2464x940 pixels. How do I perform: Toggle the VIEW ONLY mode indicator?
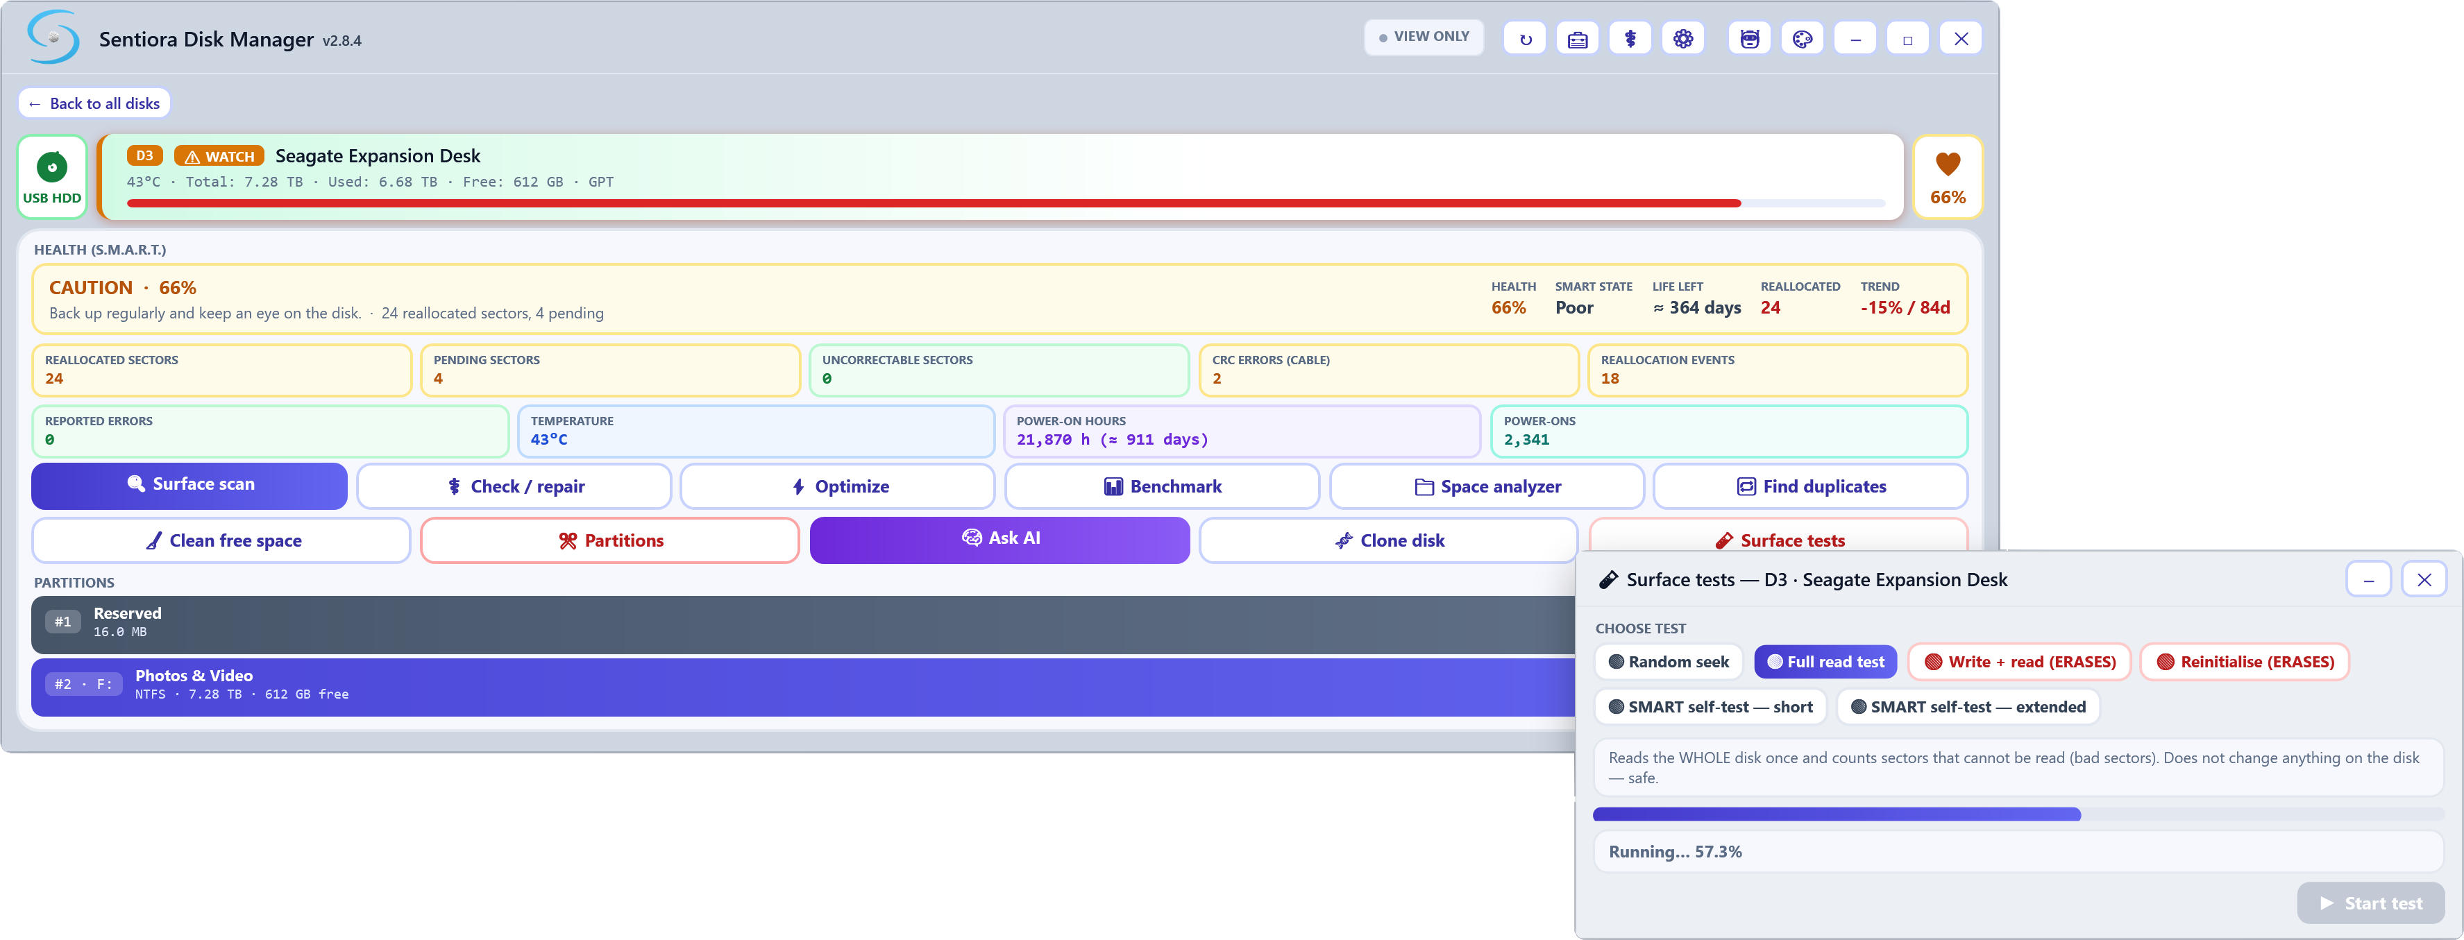click(x=1424, y=36)
